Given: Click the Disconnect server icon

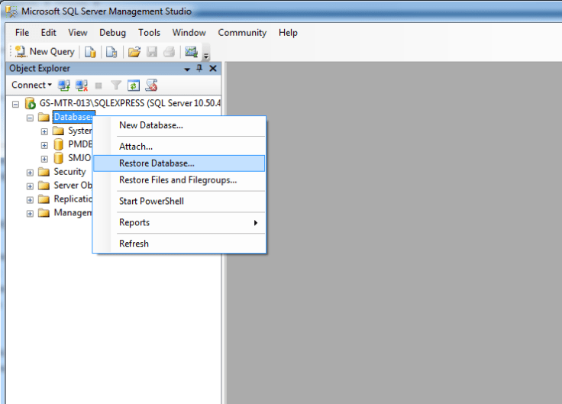Looking at the screenshot, I should [81, 86].
